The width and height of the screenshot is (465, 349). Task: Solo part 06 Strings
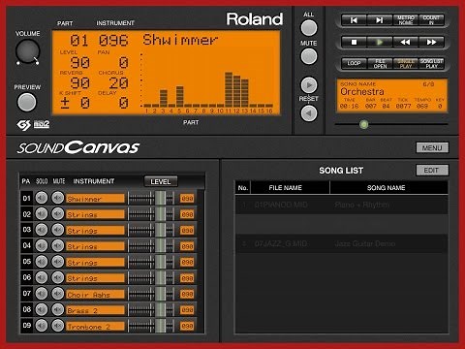(x=42, y=277)
